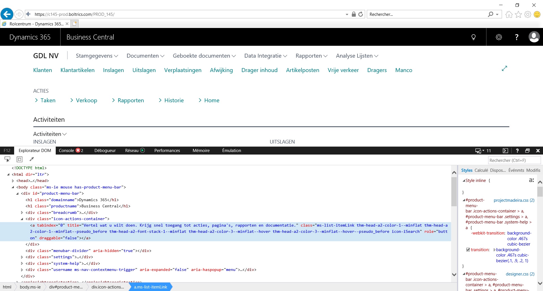Click the browser forward arrow button
This screenshot has width=543, height=291.
(19, 14)
